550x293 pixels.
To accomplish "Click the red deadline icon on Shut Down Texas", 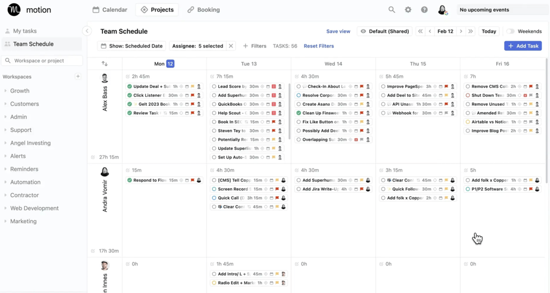I will (525, 95).
